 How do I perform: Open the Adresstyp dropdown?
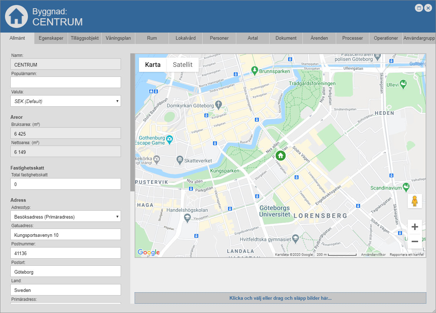pos(66,217)
